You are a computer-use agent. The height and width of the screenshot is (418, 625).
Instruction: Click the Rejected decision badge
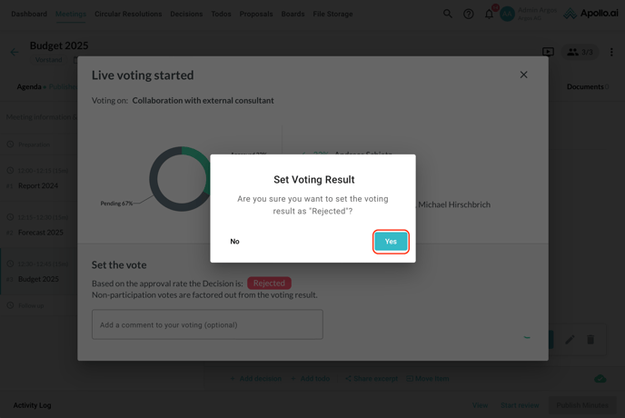click(269, 283)
